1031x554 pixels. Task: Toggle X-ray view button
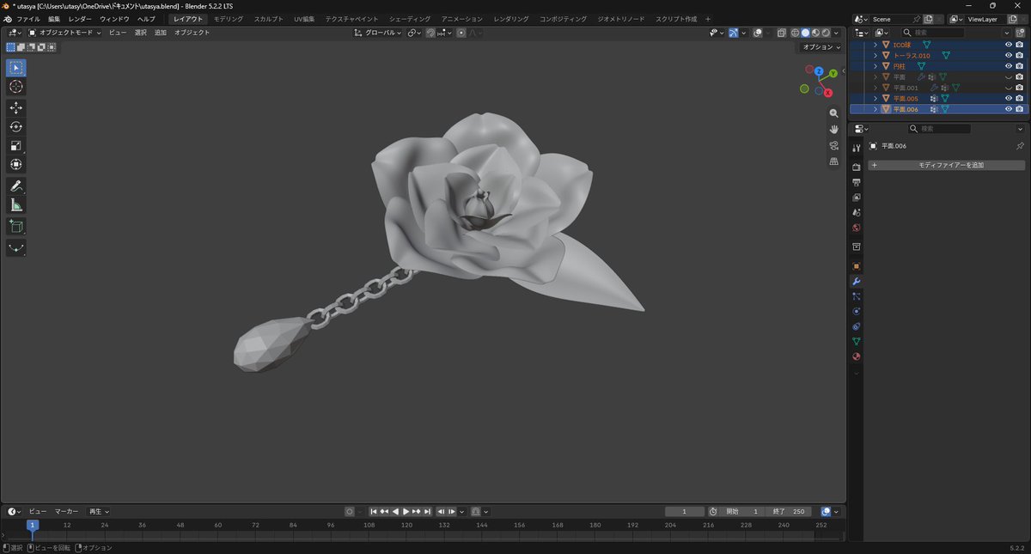point(782,33)
